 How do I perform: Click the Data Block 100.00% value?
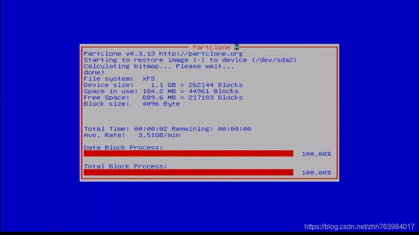[316, 154]
